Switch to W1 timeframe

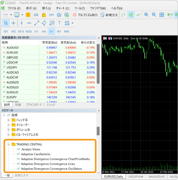(x=59, y=31)
